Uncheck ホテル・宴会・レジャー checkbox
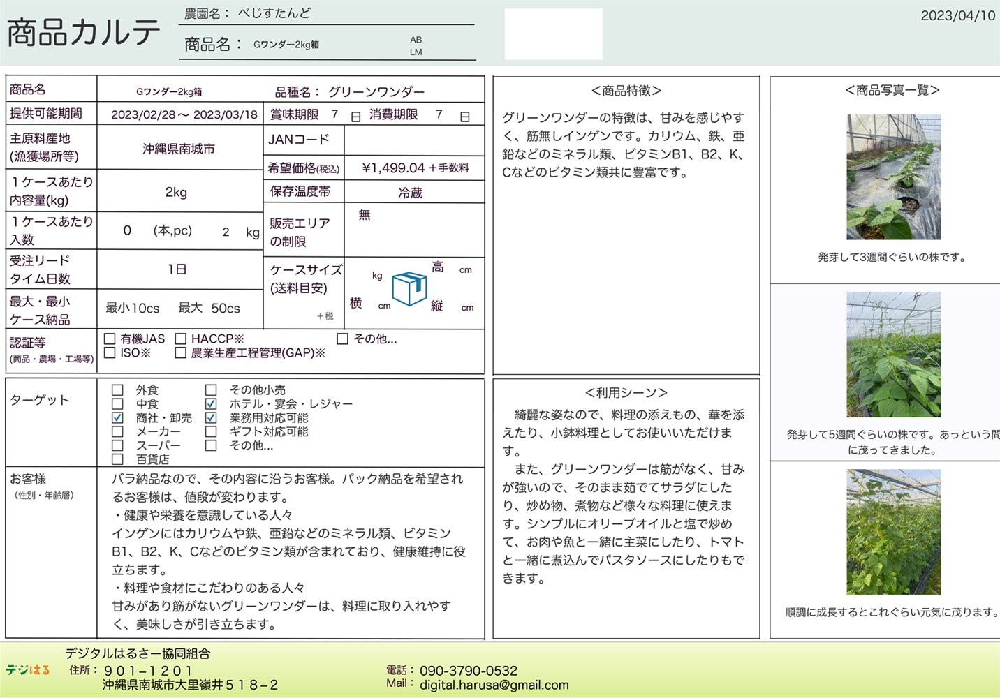 (x=211, y=404)
